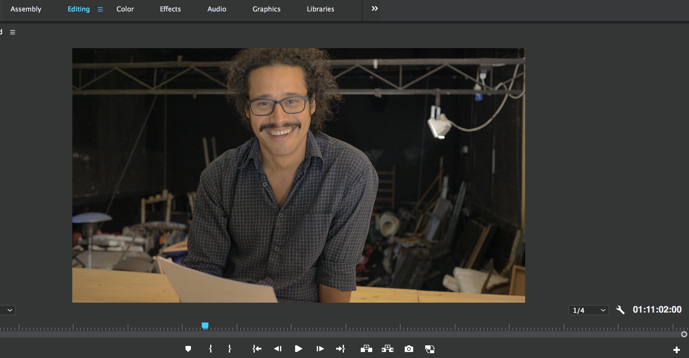689x358 pixels.
Task: Click the Mark In bracket icon
Action: [x=210, y=349]
